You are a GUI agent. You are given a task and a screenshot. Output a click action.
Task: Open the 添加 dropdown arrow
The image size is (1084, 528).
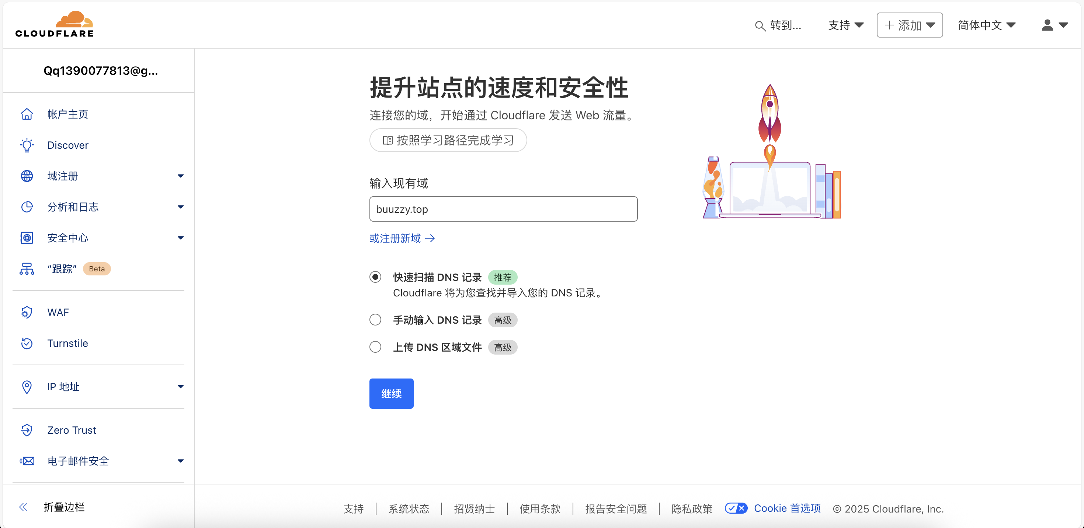[931, 25]
